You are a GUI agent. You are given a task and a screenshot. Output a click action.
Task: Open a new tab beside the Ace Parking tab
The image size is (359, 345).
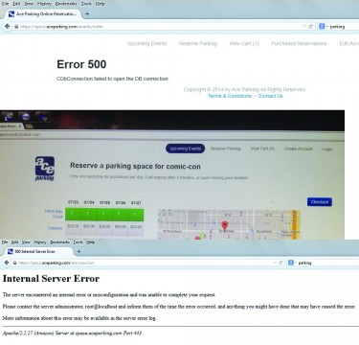point(87,14)
